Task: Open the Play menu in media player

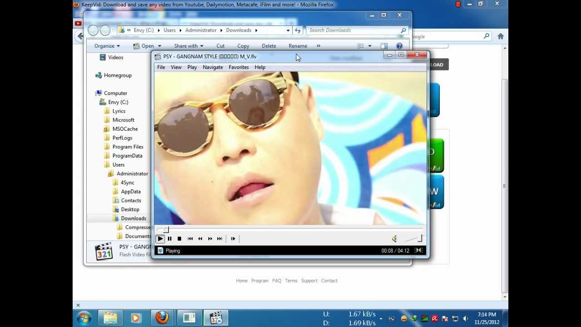Action: point(192,67)
